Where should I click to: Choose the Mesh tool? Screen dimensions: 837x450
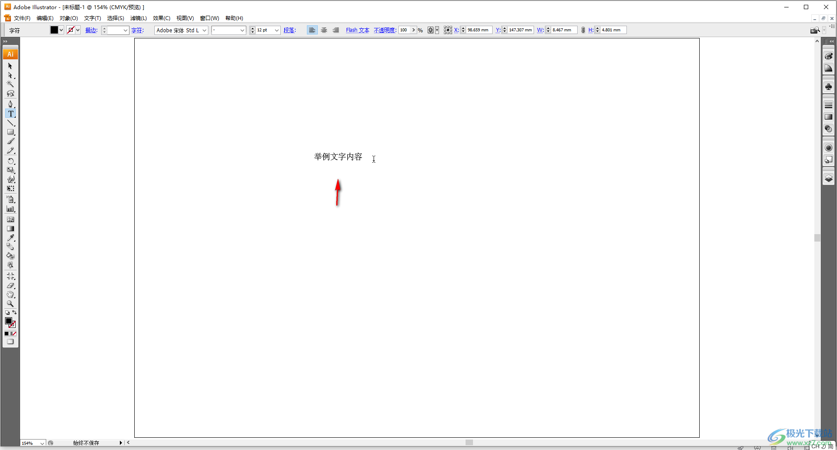click(10, 219)
